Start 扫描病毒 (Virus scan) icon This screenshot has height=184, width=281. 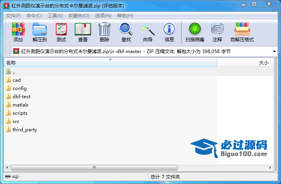click(x=195, y=29)
